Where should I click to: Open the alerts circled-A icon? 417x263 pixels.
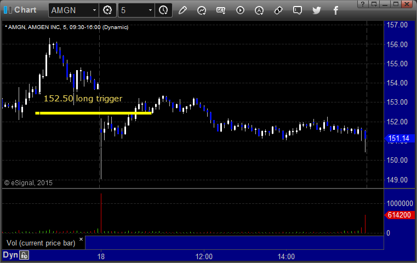click(x=259, y=10)
